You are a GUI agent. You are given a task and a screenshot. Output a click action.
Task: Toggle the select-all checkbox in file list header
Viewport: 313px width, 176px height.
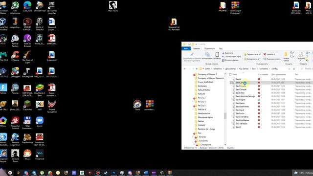click(x=230, y=74)
